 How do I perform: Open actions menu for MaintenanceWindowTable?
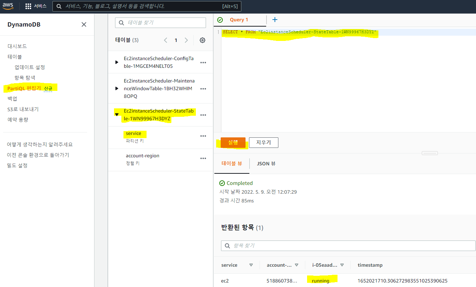pos(203,89)
